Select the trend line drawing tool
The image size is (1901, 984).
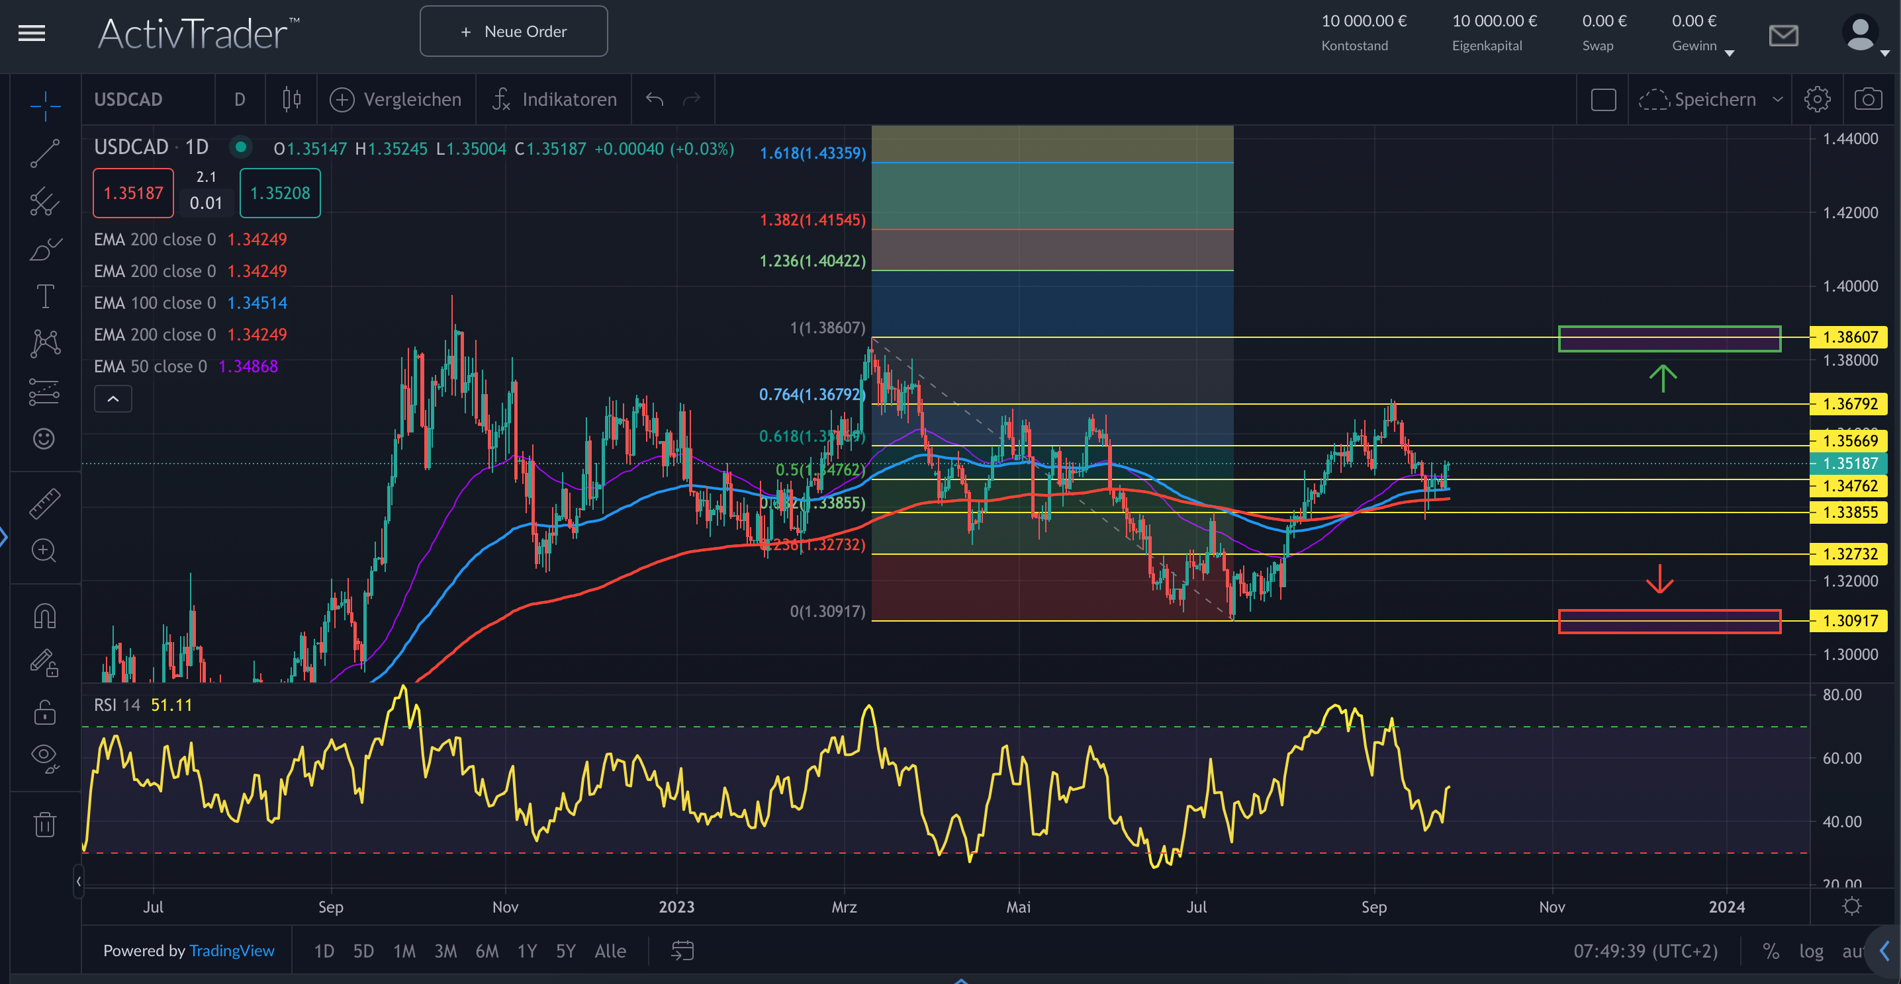click(44, 155)
